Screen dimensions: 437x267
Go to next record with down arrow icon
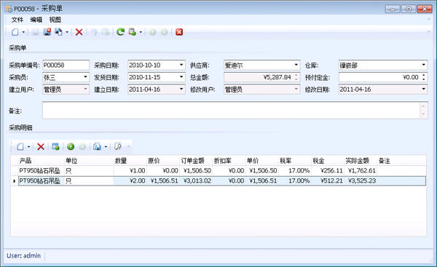165,32
